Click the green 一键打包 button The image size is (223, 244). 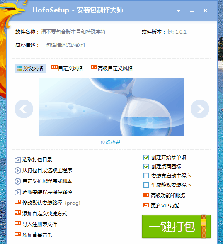[x=177, y=227]
